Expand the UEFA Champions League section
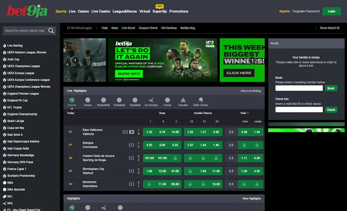347x211 pixels. tap(24, 66)
